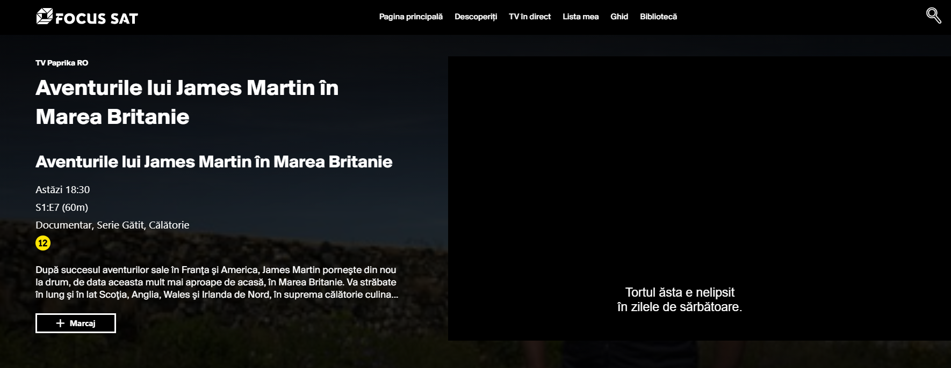951x368 pixels.
Task: Open the search magnifier icon
Action: click(934, 16)
